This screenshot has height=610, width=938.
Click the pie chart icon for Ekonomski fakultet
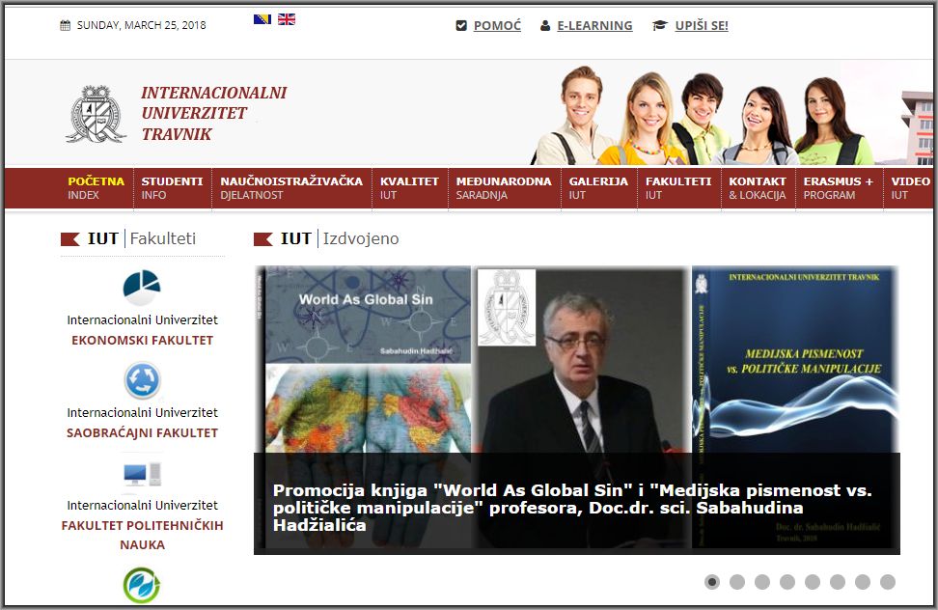tap(142, 287)
